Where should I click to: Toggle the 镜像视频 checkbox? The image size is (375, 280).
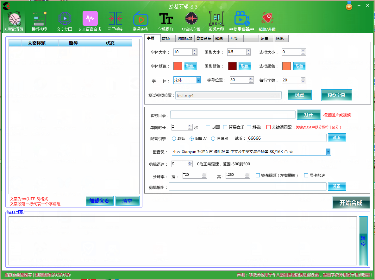tap(258, 175)
